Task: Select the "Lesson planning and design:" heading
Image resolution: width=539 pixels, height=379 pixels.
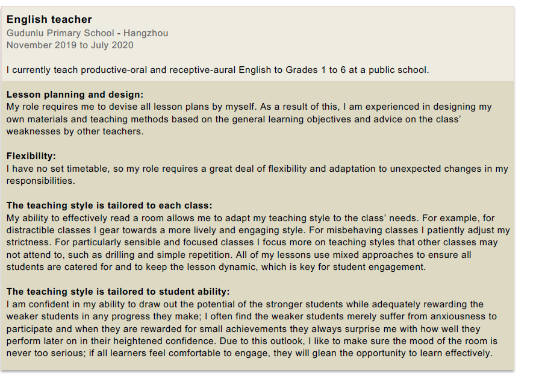Action: (x=75, y=95)
